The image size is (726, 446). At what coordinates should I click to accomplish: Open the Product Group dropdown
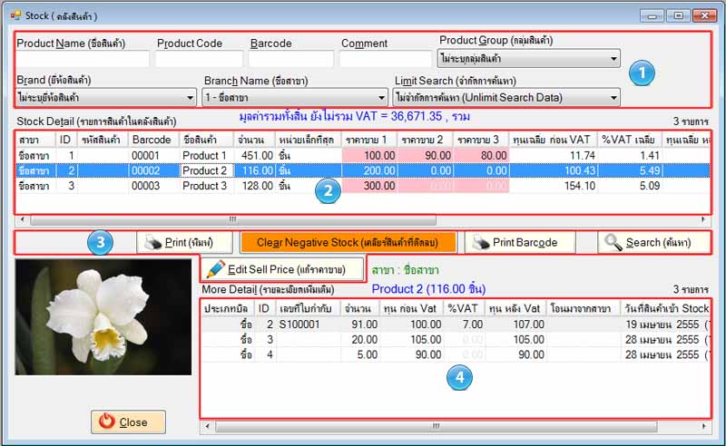529,59
